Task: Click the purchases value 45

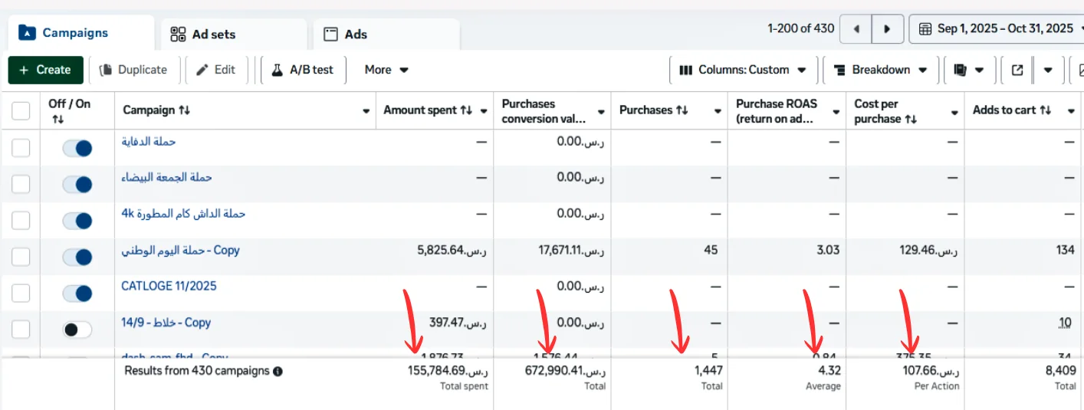Action: pos(711,251)
